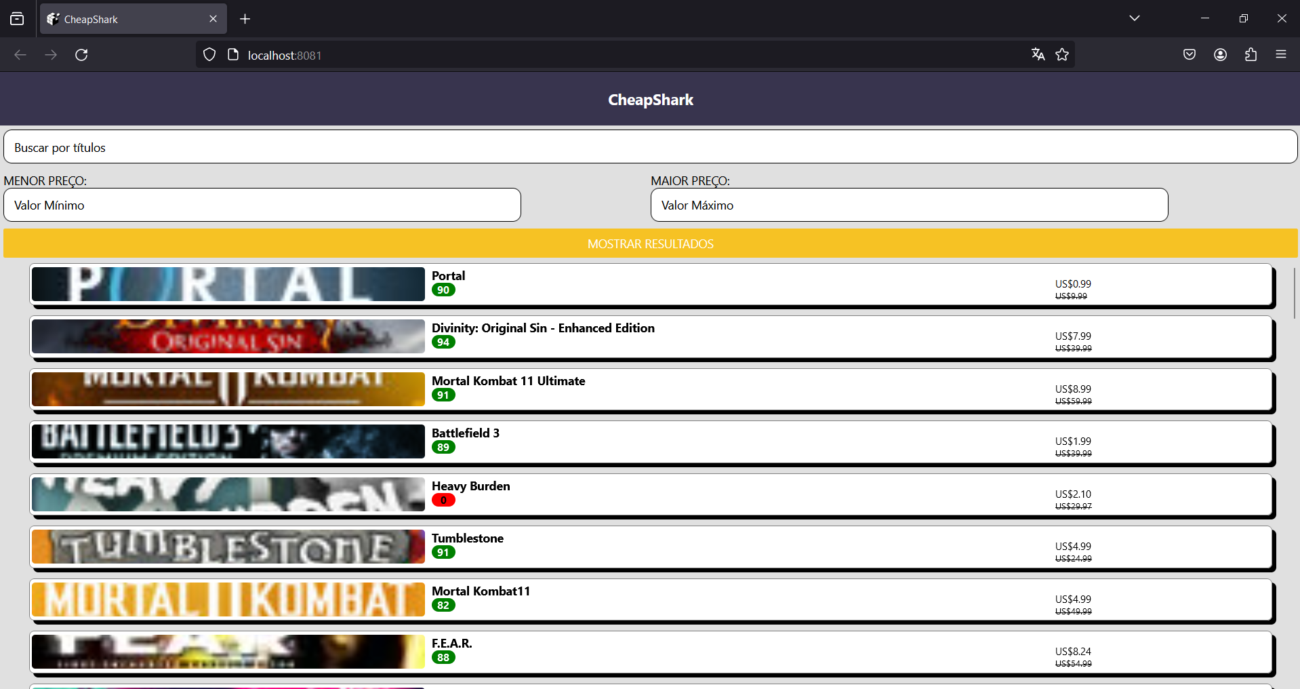Open the list all tabs dropdown
The height and width of the screenshot is (689, 1300).
pyautogui.click(x=1134, y=18)
